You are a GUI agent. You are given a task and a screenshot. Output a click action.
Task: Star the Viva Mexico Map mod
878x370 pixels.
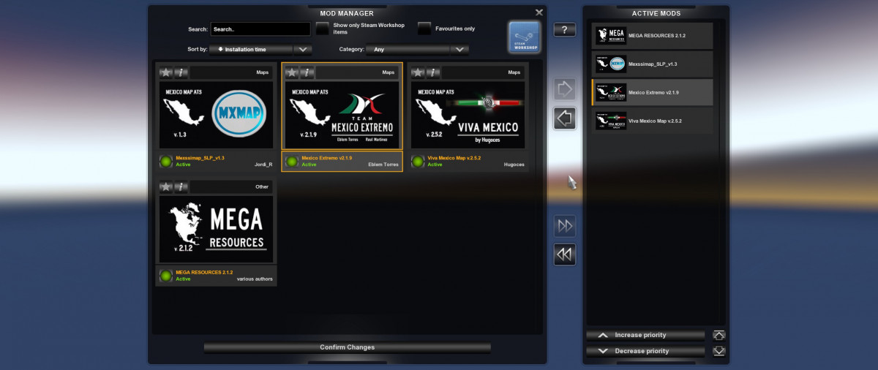click(x=419, y=72)
